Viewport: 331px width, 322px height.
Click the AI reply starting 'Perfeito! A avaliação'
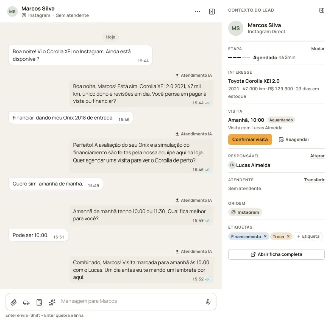141,156
